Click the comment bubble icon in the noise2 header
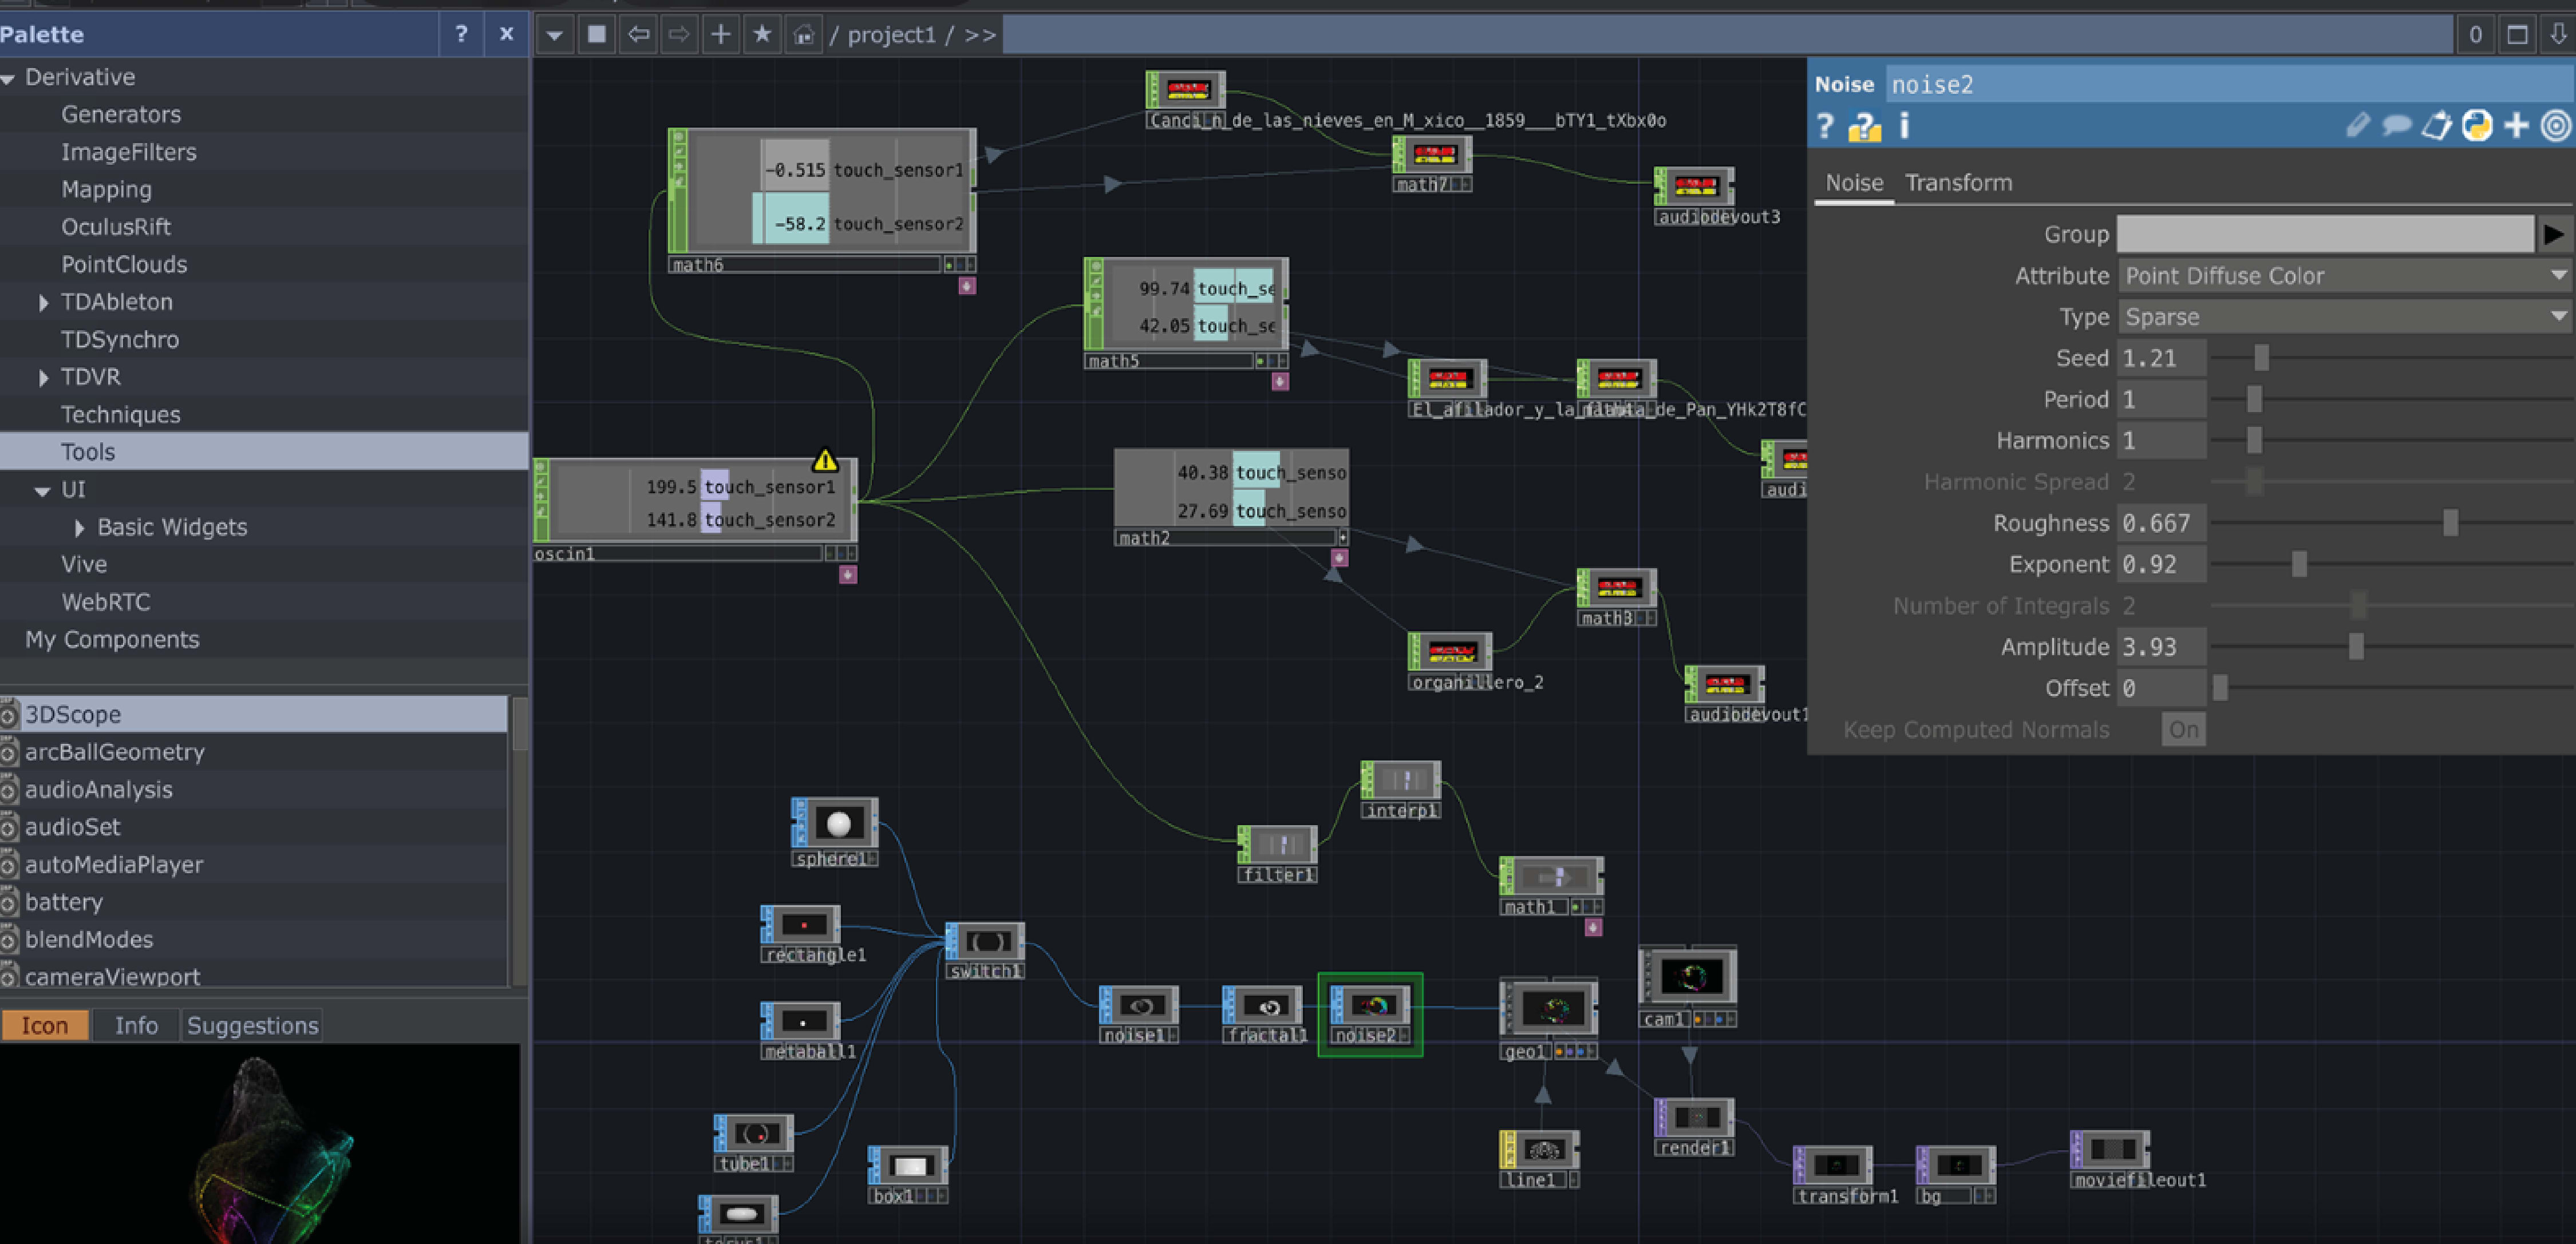This screenshot has width=2576, height=1244. 2398,125
